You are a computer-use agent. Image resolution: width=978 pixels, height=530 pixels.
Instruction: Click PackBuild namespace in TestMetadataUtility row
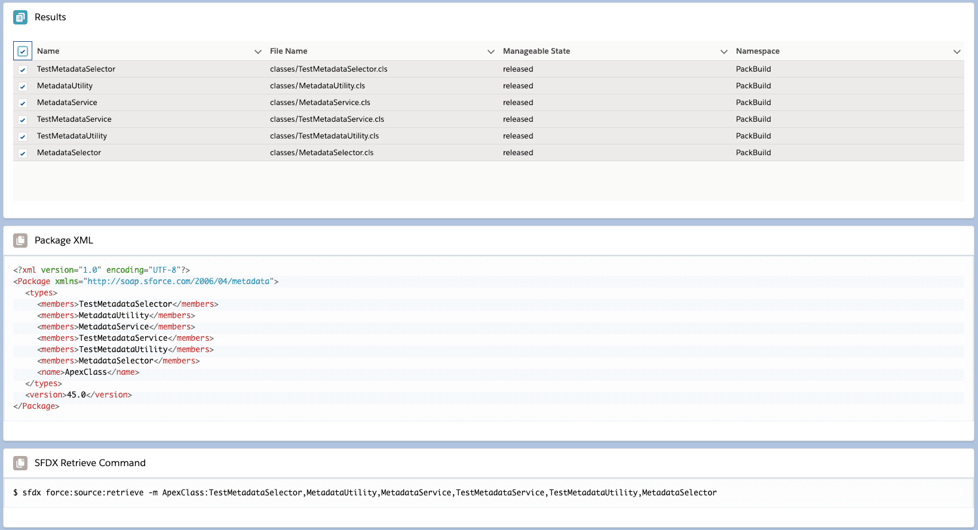click(753, 136)
